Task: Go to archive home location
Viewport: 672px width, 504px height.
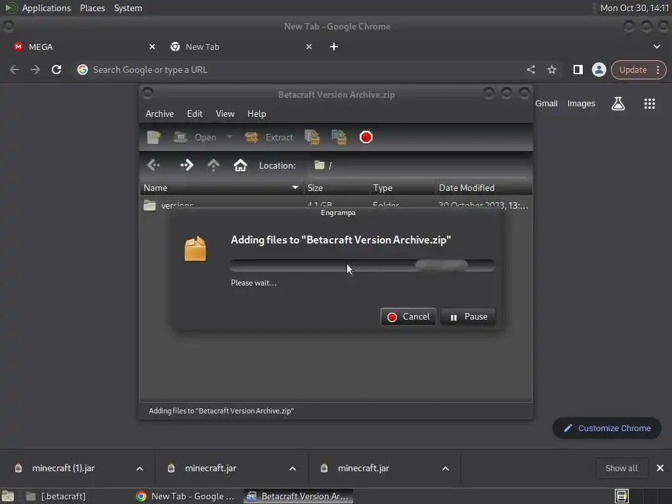Action: [x=240, y=165]
